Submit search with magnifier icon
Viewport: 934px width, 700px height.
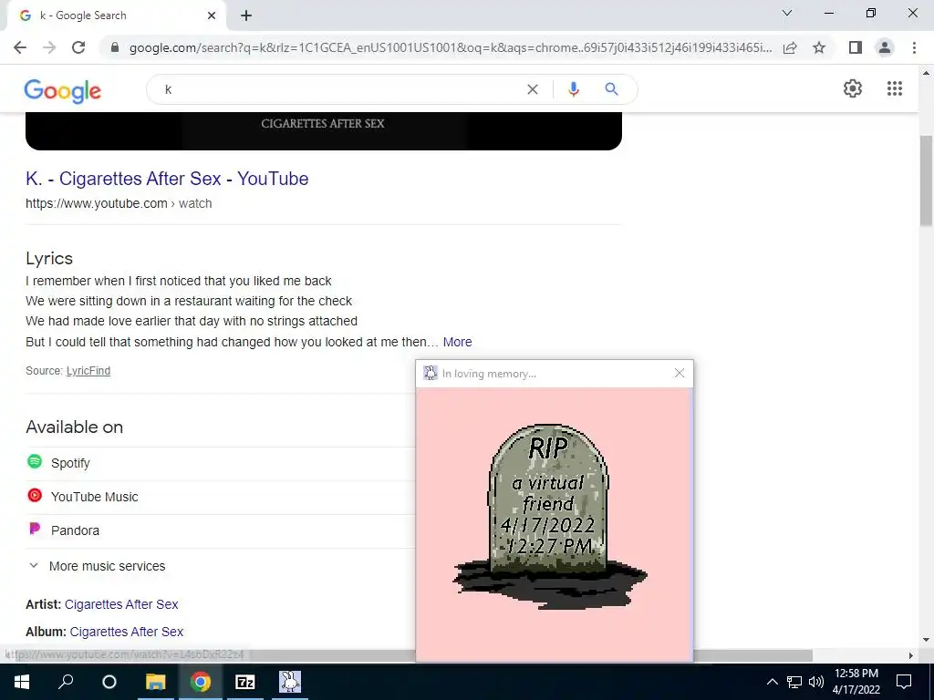pos(611,89)
